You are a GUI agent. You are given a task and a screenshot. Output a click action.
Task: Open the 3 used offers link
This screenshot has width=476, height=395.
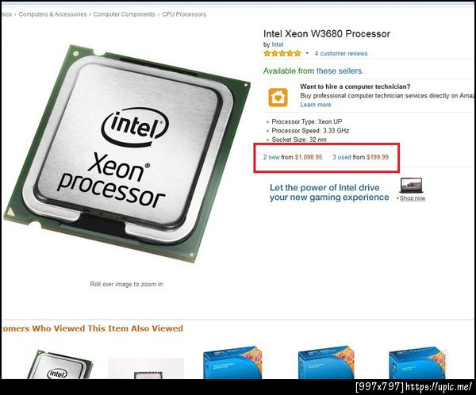(x=341, y=157)
